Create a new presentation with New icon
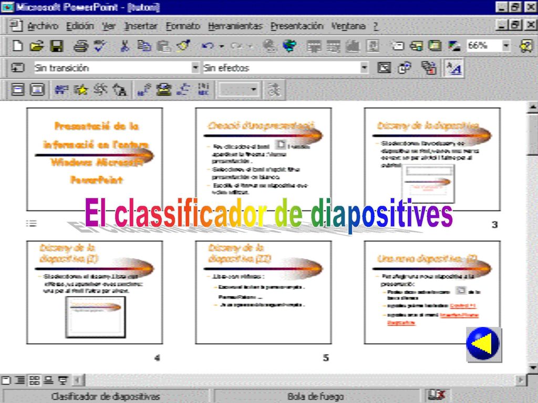538x403 pixels. (x=17, y=46)
